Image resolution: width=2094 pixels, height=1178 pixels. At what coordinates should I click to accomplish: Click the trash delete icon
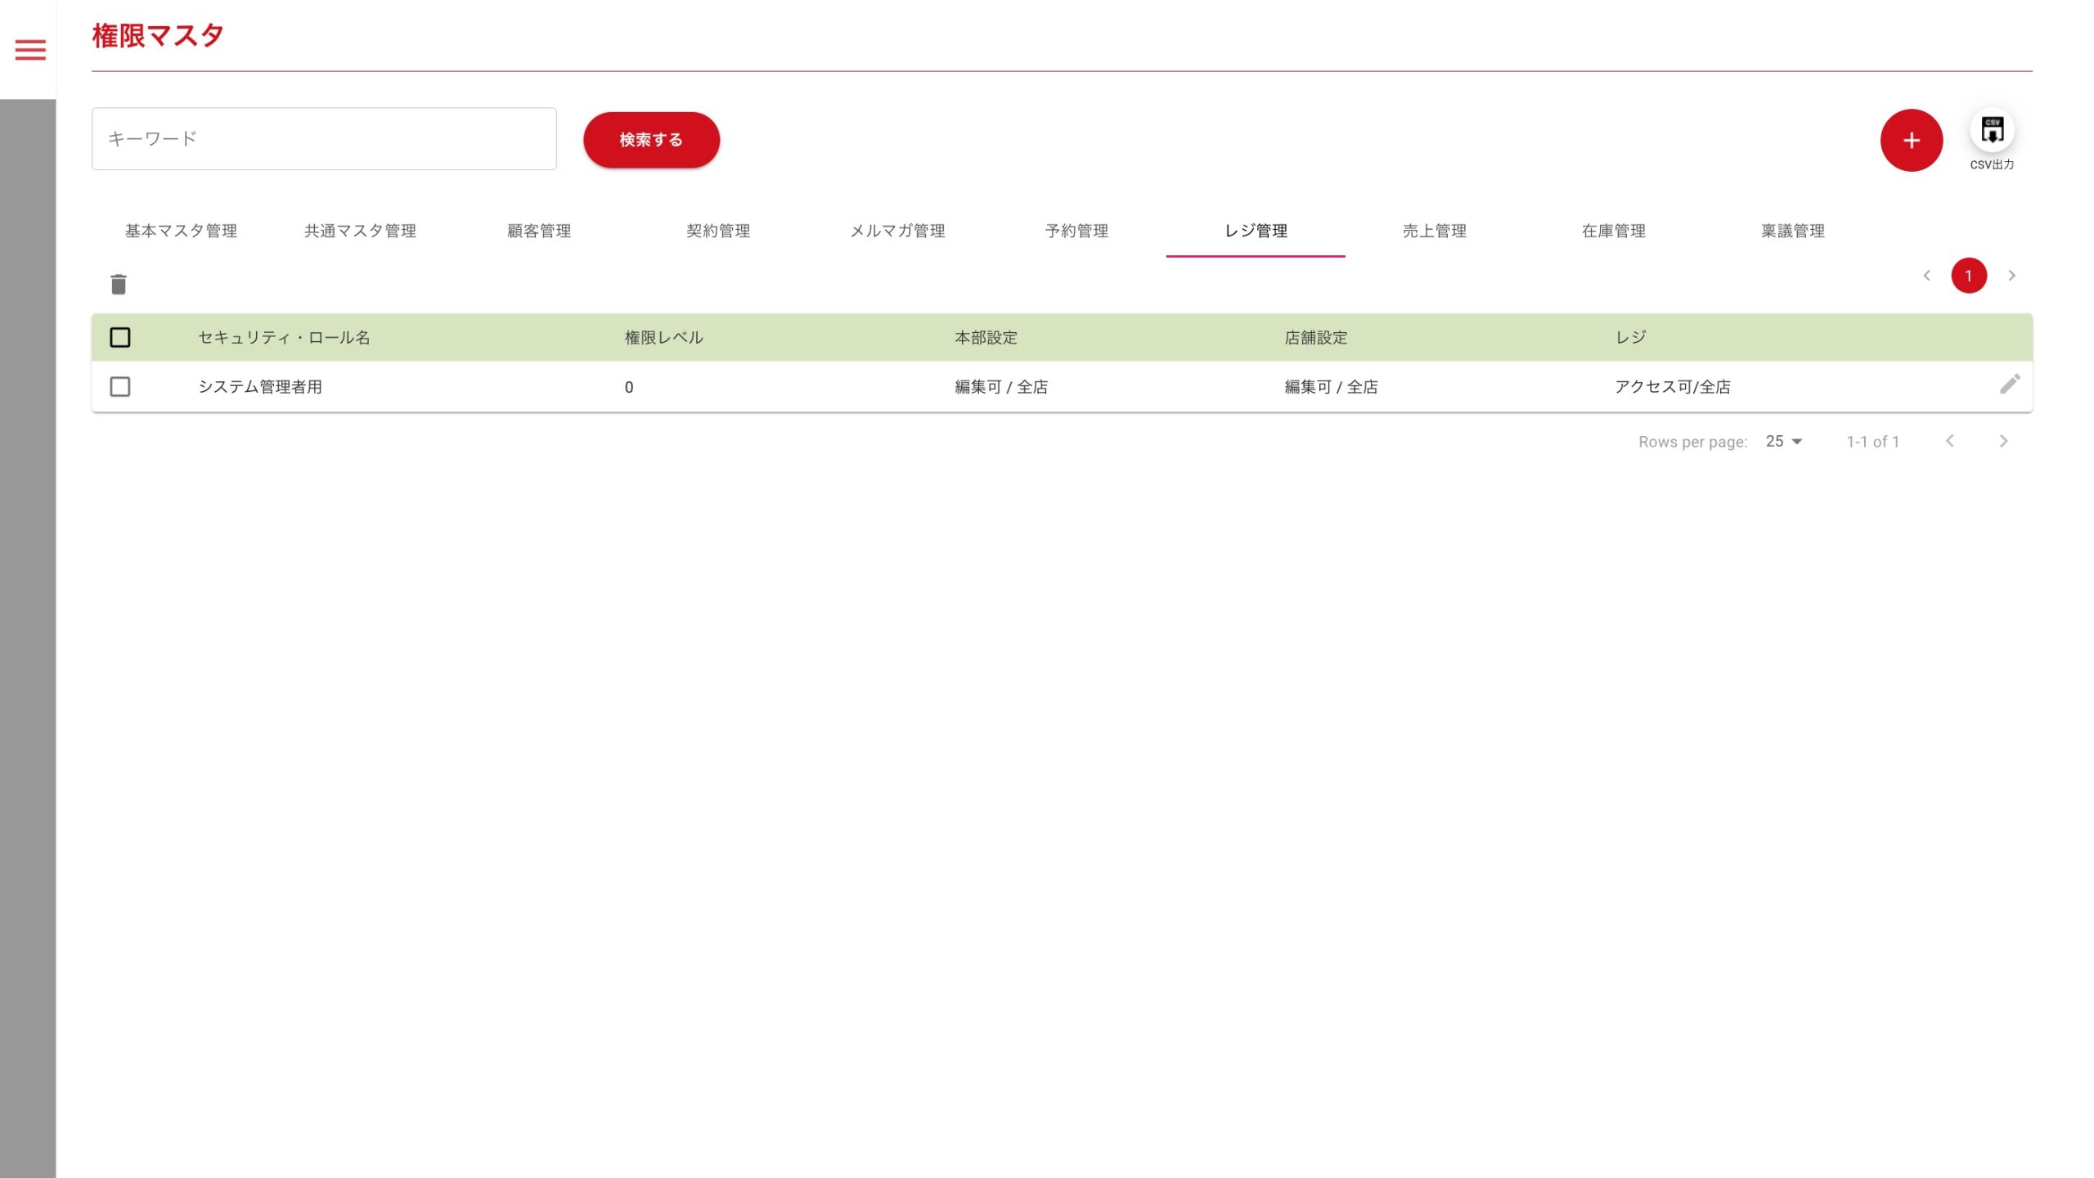click(119, 284)
